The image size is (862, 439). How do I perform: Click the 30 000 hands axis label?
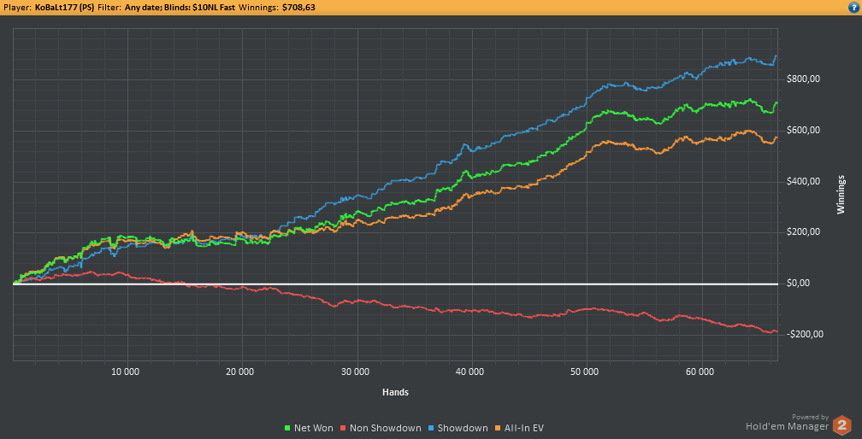coord(357,372)
